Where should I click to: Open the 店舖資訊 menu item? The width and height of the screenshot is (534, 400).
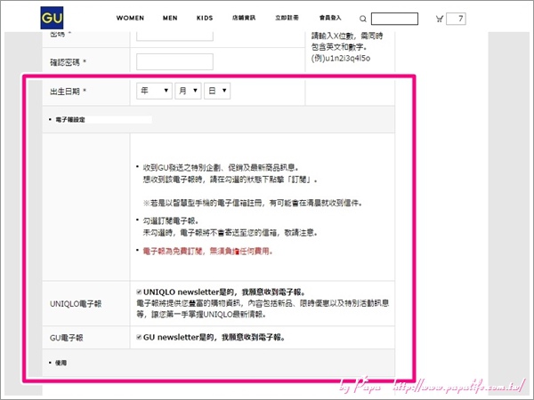pyautogui.click(x=244, y=18)
